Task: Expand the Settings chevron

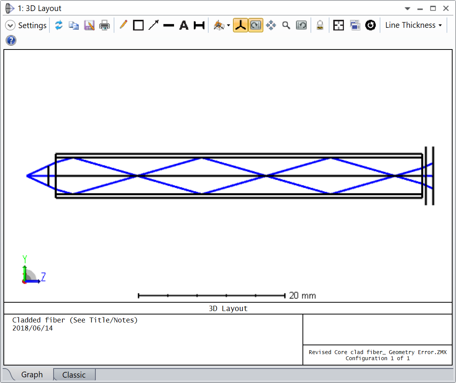Action: pos(11,26)
